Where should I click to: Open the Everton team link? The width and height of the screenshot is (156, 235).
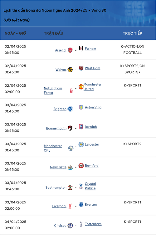coord(91,205)
